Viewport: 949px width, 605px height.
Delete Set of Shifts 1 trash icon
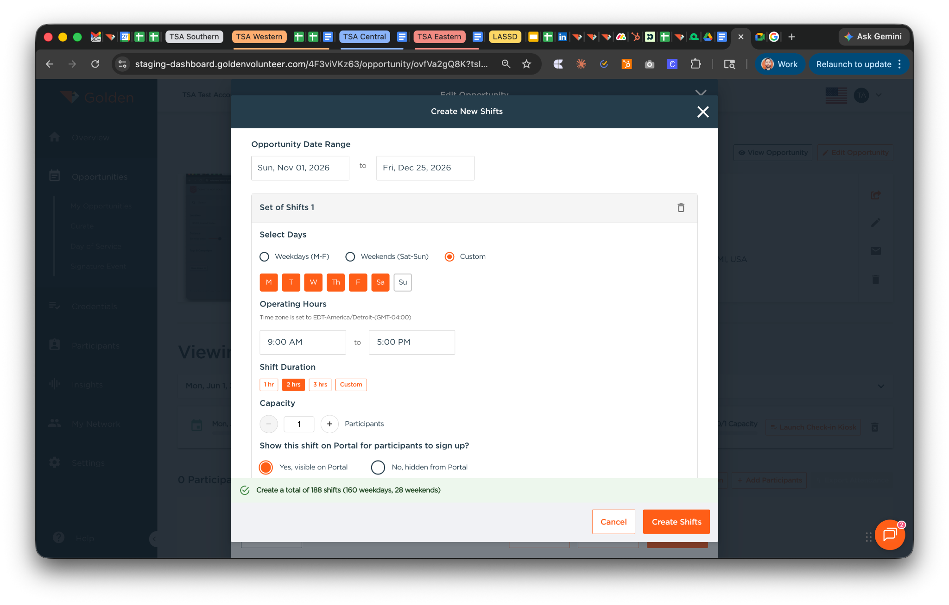pyautogui.click(x=681, y=207)
